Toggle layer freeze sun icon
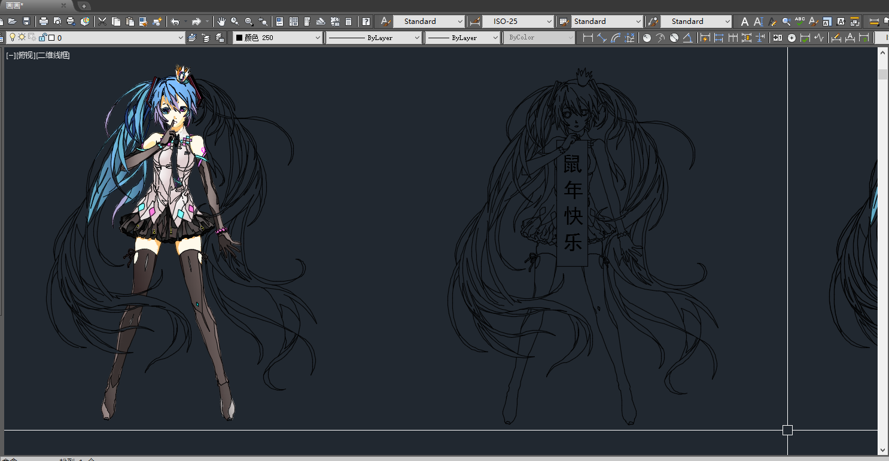Viewport: 889px width, 461px height. coord(22,38)
